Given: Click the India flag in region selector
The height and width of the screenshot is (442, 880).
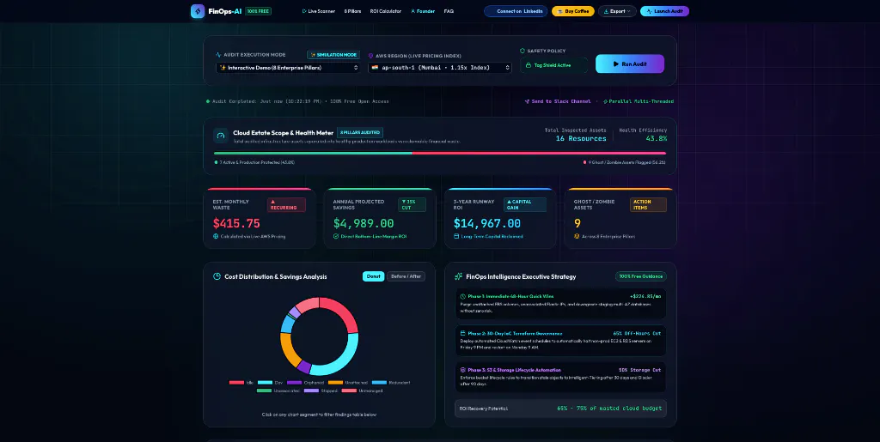Looking at the screenshot, I should pos(375,67).
